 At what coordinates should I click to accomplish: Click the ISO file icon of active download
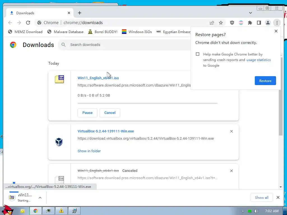(59, 79)
